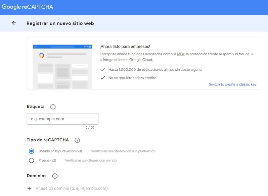268x196 pixels.
Task: Click No se requiere tarjeta crédito text
Action: 132,78
